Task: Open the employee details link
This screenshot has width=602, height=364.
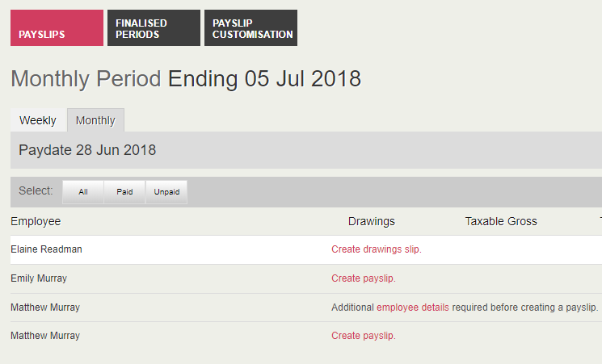Action: coord(413,308)
